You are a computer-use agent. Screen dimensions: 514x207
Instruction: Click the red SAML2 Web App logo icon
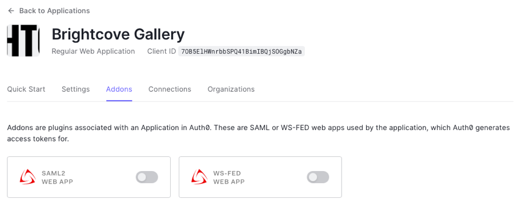pyautogui.click(x=27, y=177)
